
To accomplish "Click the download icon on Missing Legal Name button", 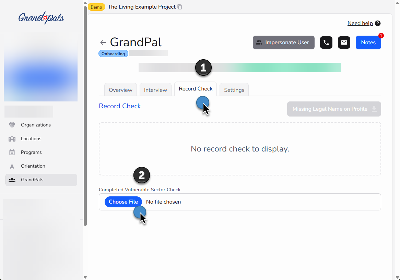I will coord(374,109).
